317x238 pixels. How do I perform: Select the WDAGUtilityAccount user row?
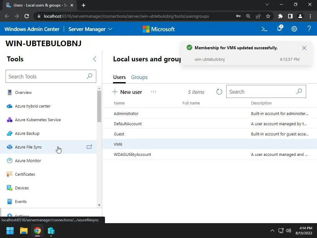click(x=210, y=154)
